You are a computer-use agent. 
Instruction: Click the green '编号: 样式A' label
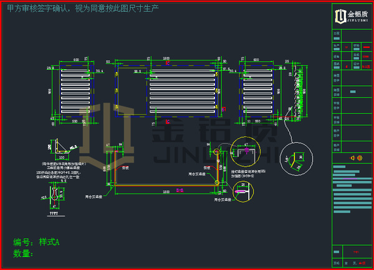[x=36, y=242]
